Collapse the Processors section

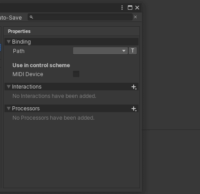point(8,109)
